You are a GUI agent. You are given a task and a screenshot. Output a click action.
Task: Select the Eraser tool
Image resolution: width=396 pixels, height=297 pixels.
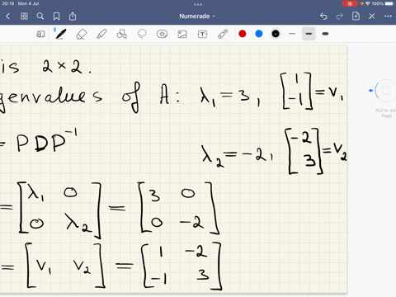pos(81,34)
